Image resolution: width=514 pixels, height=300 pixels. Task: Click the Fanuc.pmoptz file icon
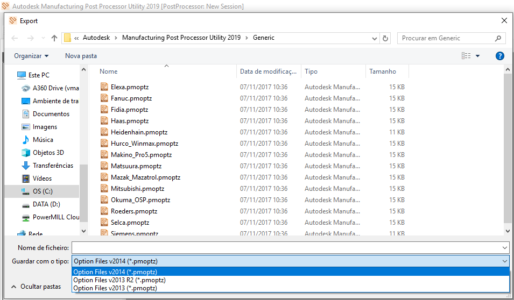click(104, 98)
